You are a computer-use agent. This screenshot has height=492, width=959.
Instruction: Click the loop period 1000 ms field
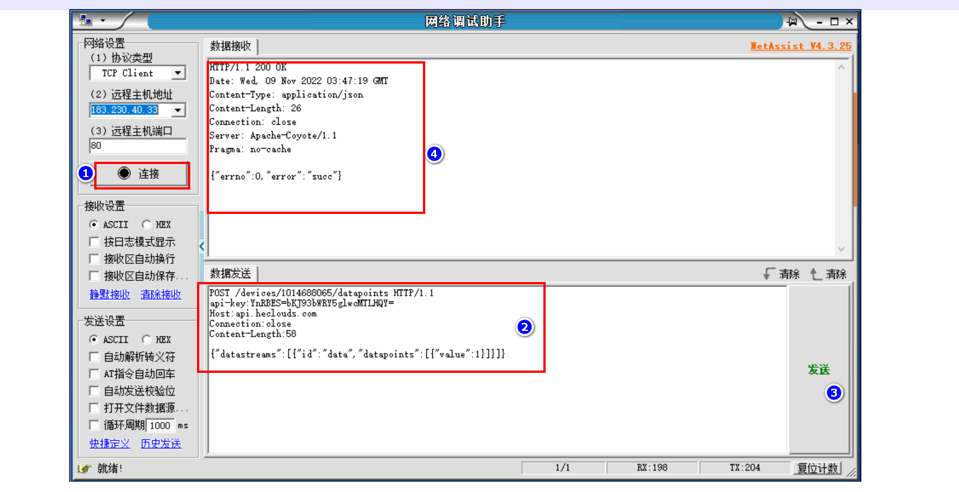(x=161, y=426)
